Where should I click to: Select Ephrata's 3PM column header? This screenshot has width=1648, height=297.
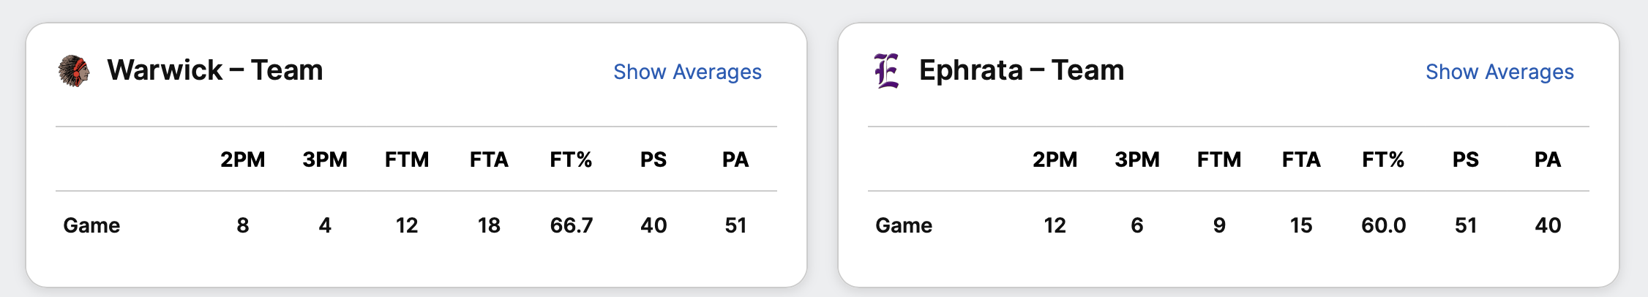tap(1137, 159)
